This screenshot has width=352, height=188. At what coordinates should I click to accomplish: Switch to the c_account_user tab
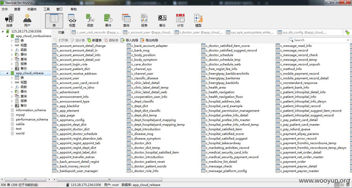click(x=148, y=32)
